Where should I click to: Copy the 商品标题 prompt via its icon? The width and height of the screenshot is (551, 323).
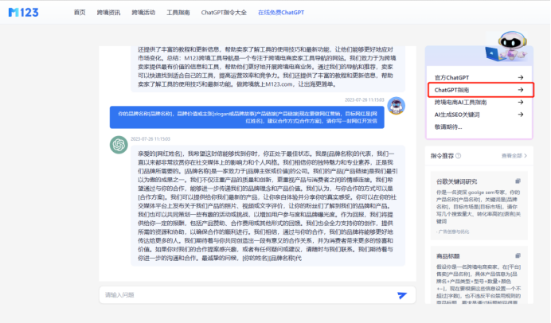(x=518, y=255)
